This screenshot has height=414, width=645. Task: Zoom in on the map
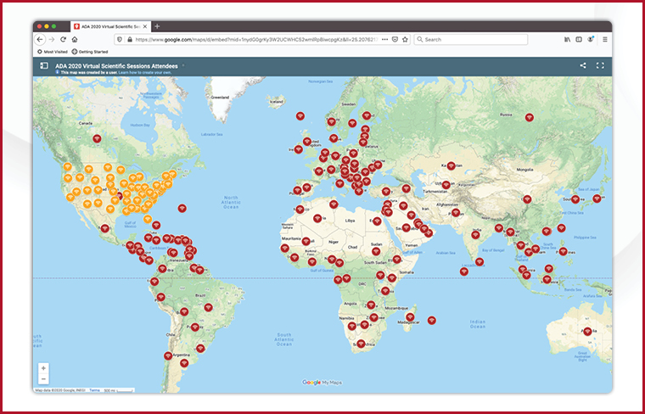43,368
